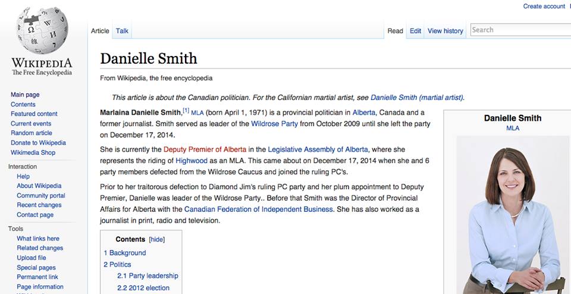Open Current events link
The width and height of the screenshot is (571, 294).
point(31,124)
